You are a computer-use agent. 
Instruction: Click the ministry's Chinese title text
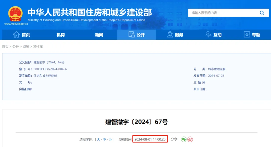click(x=89, y=12)
